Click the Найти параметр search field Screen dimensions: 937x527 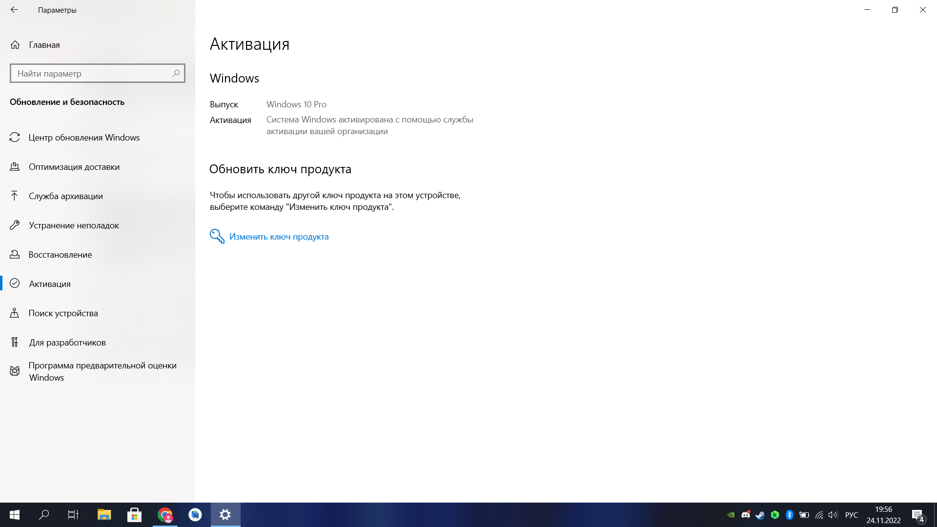98,73
